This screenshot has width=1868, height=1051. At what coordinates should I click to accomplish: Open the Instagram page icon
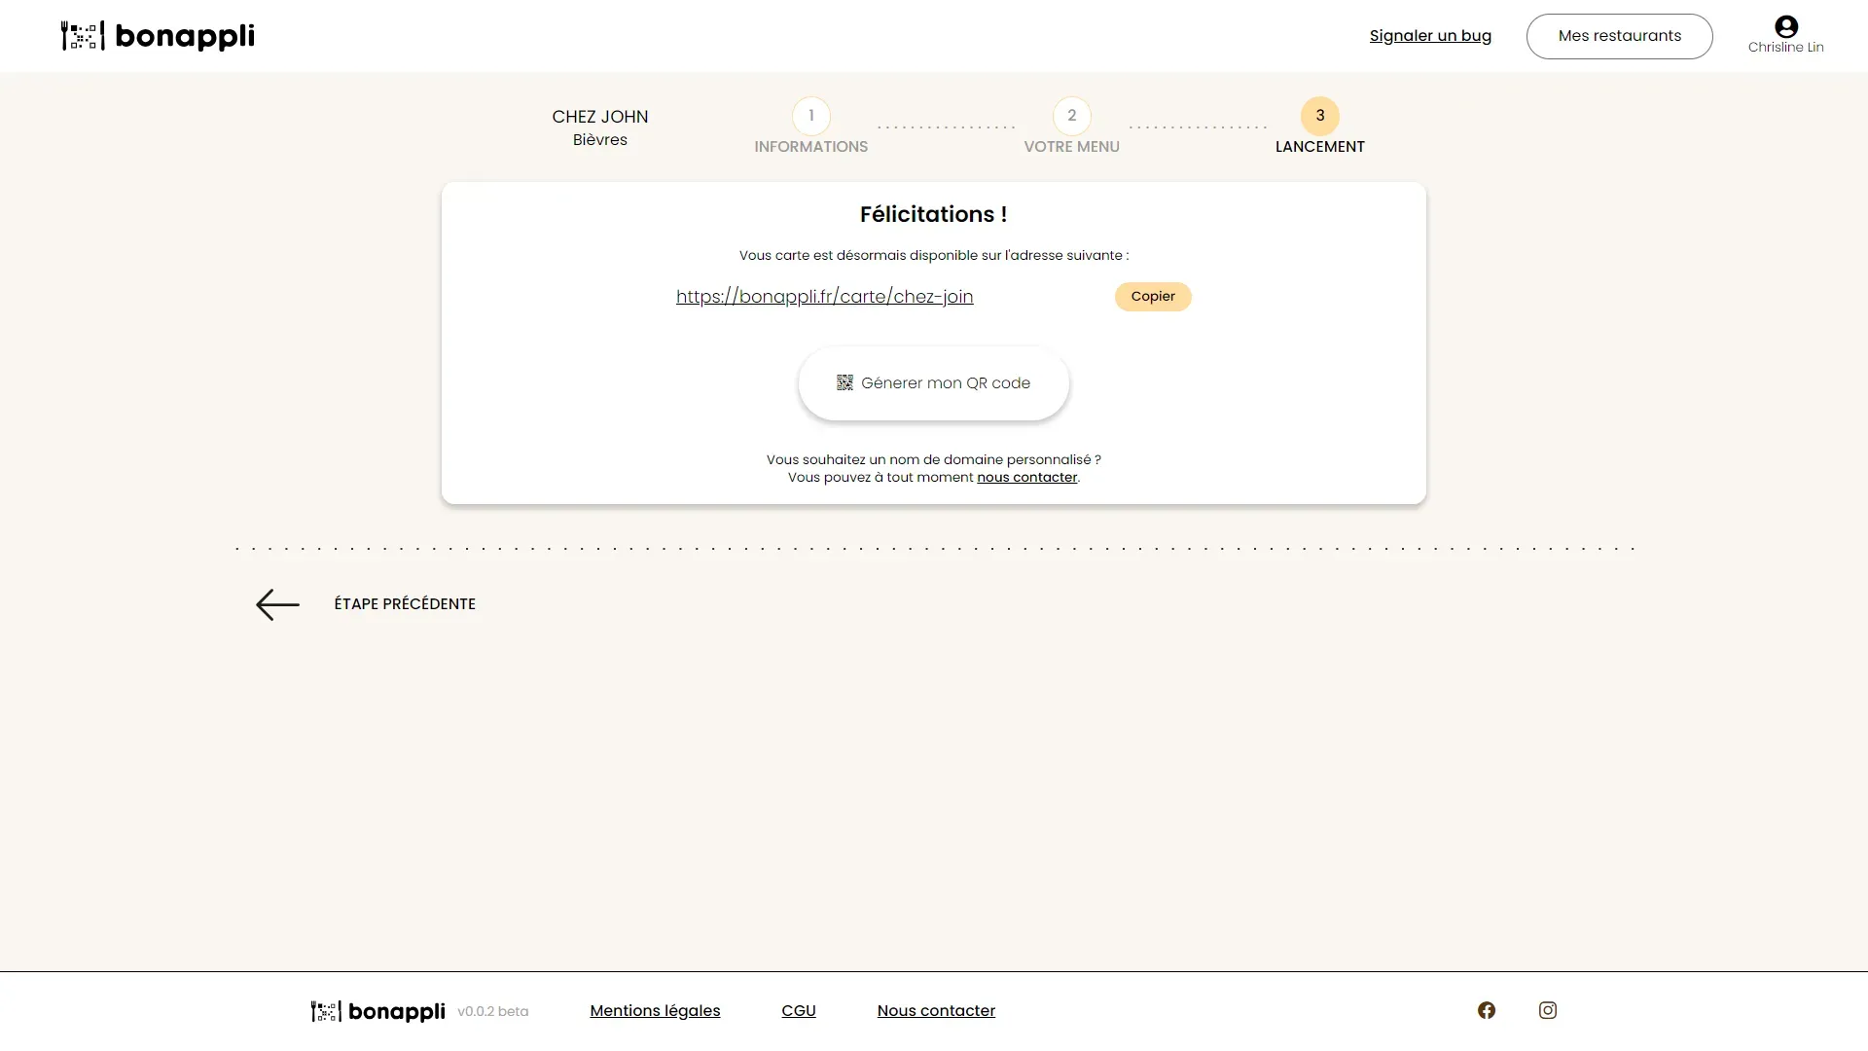[x=1547, y=1010]
